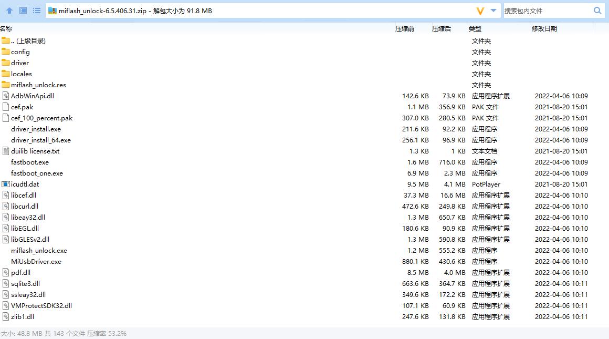Click the sqlite3.dll file icon
Viewport: 609px width, 339px height.
click(5, 283)
